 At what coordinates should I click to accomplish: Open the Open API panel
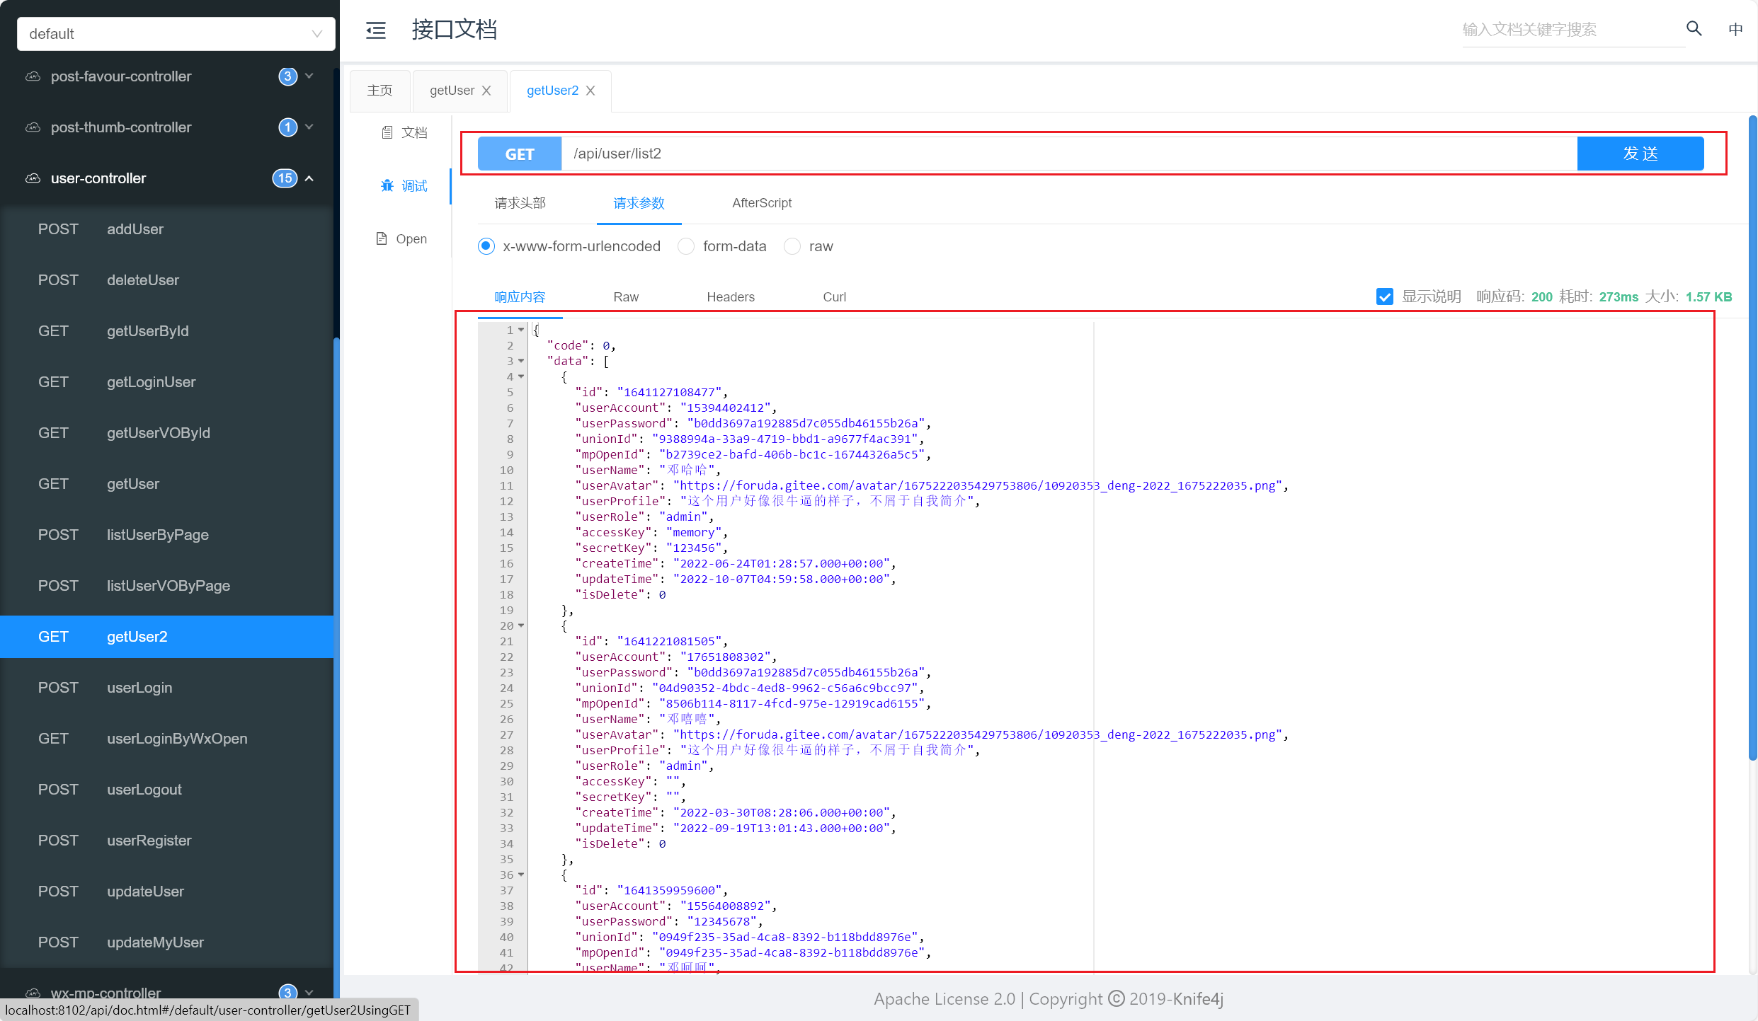[401, 239]
